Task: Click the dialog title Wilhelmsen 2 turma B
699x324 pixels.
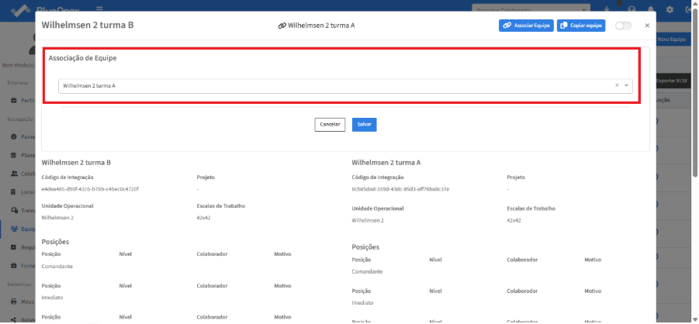Action: pyautogui.click(x=88, y=25)
